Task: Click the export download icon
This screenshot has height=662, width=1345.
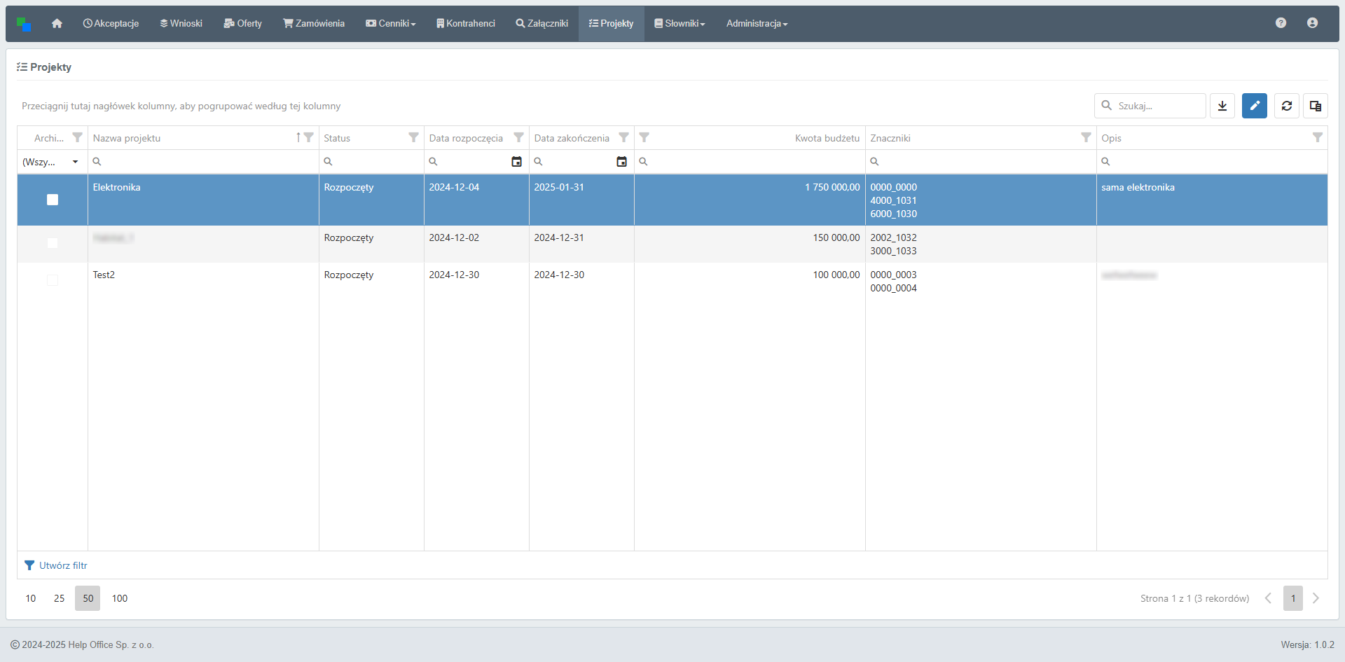Action: point(1222,106)
